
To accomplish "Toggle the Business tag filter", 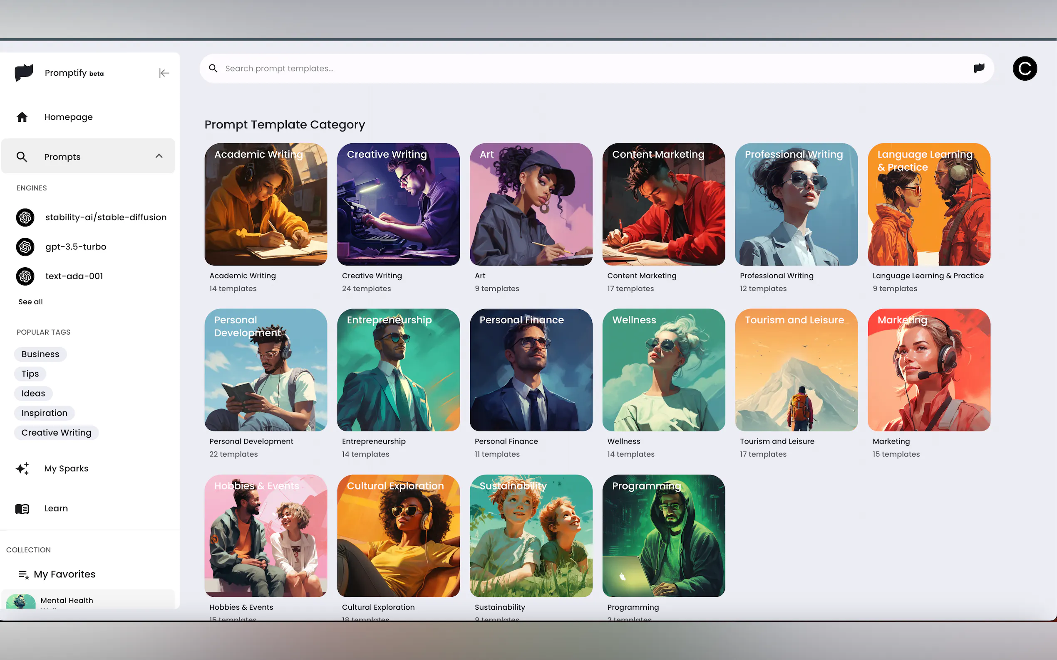I will click(x=40, y=354).
